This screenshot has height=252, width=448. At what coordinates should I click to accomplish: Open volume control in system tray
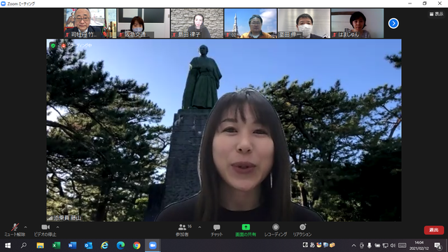(x=393, y=246)
